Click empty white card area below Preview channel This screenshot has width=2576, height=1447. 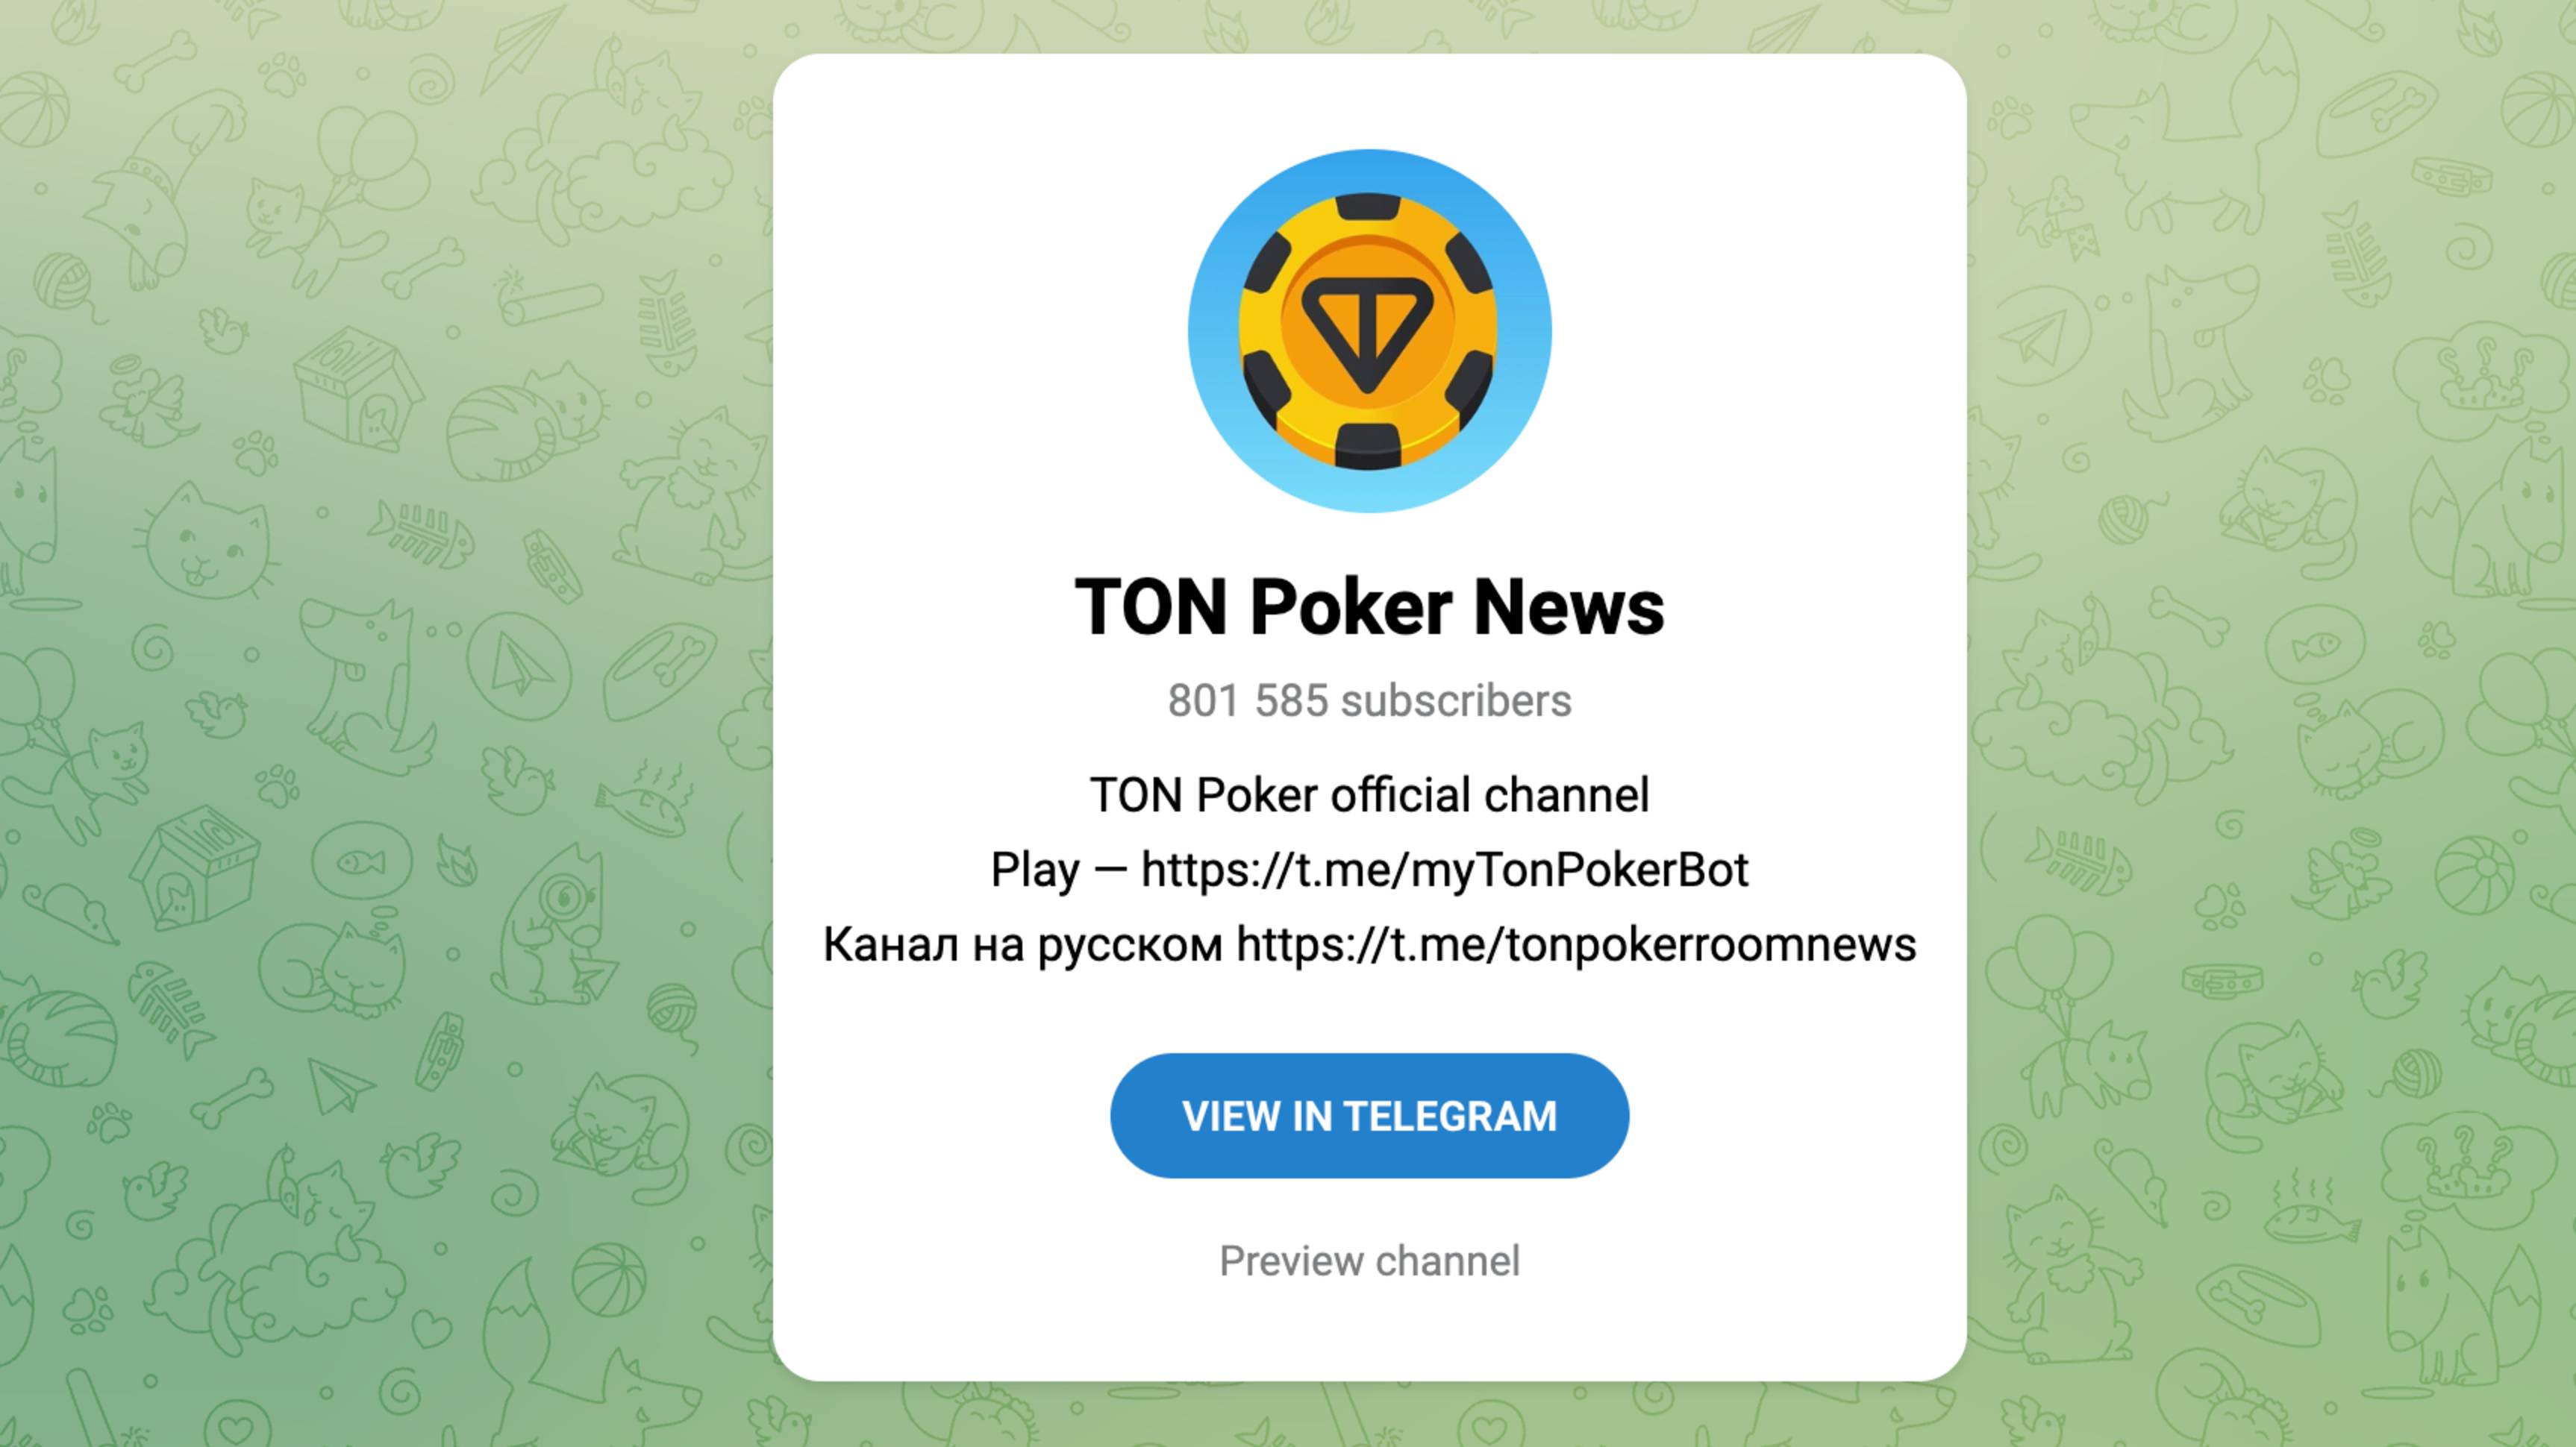(x=1369, y=1334)
